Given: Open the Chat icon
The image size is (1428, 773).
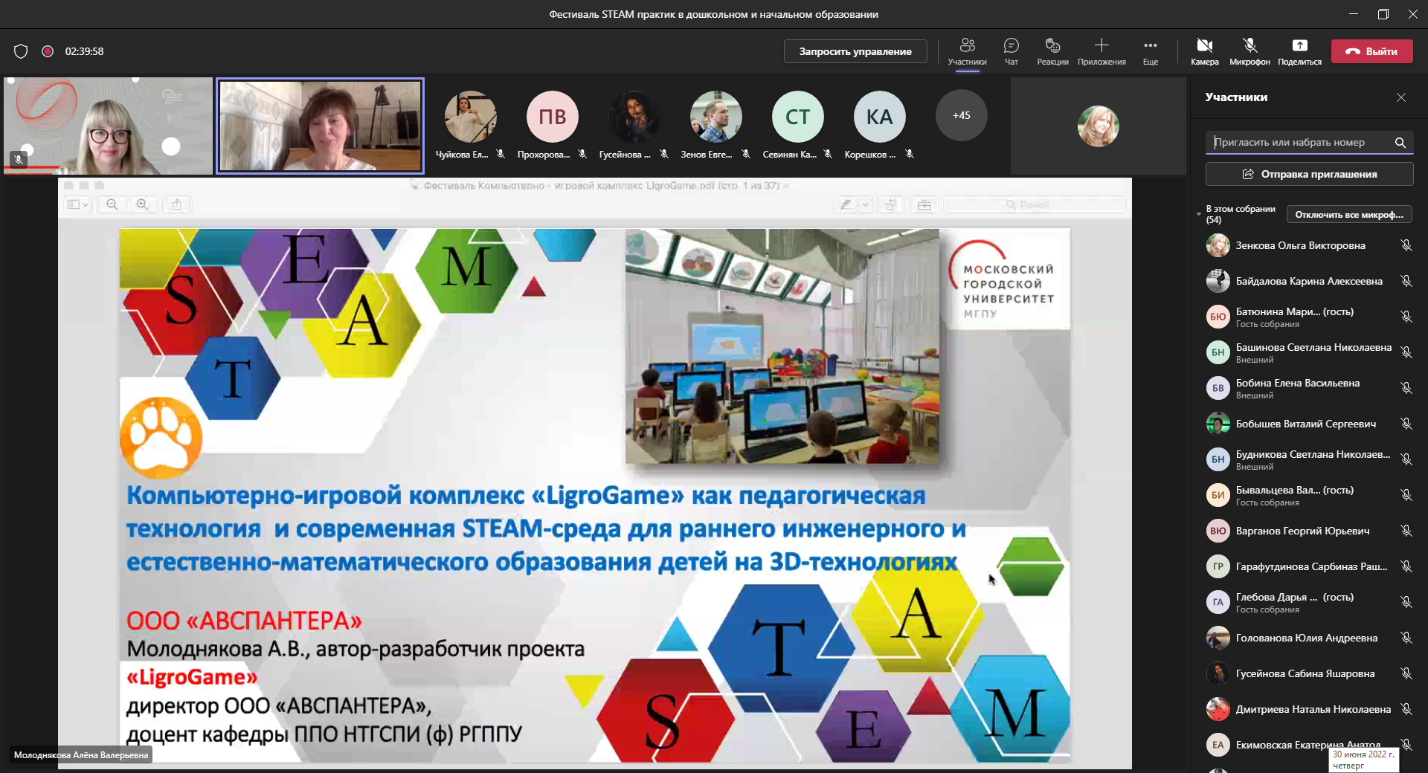Looking at the screenshot, I should pyautogui.click(x=1011, y=46).
